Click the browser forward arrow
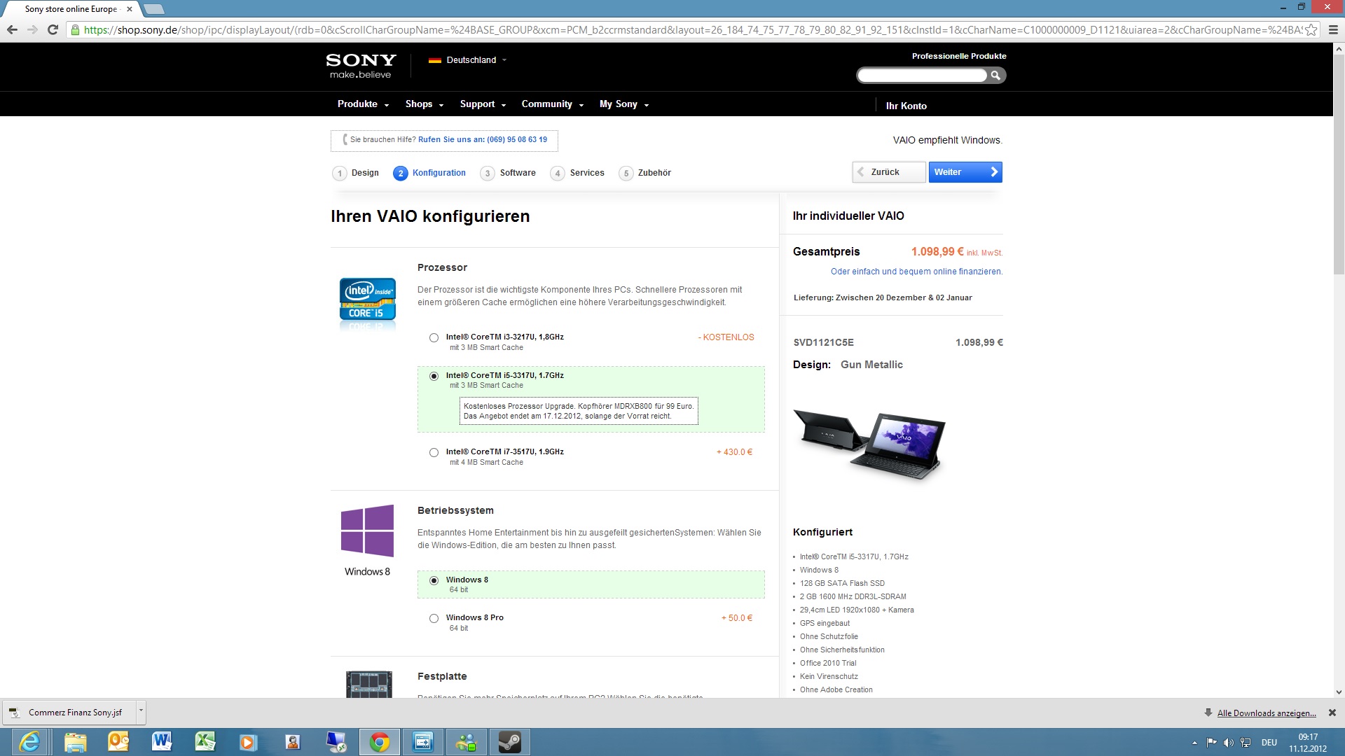Screen dimensions: 1345x756 pos(32,29)
